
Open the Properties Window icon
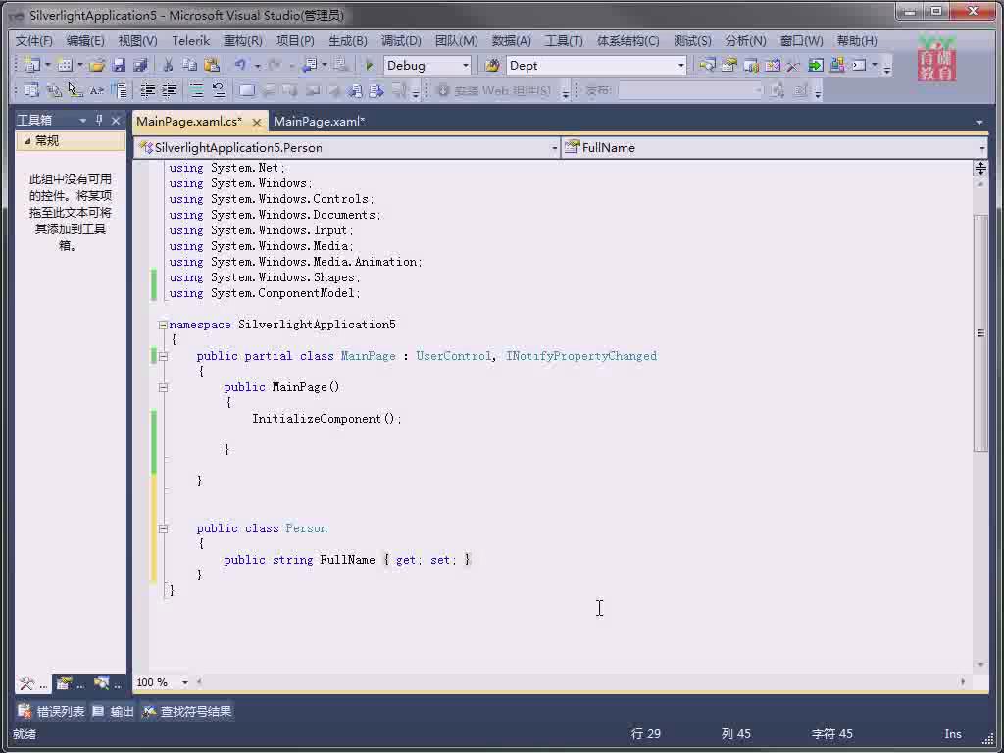728,65
